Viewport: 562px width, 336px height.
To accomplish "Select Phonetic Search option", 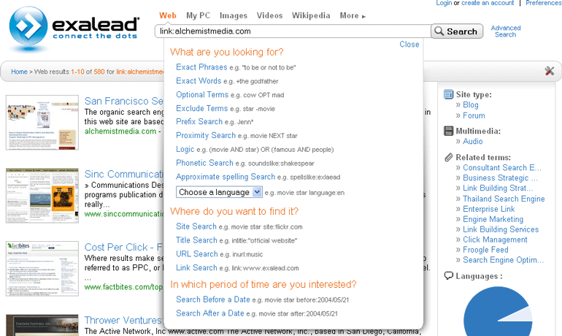I will coord(204,163).
